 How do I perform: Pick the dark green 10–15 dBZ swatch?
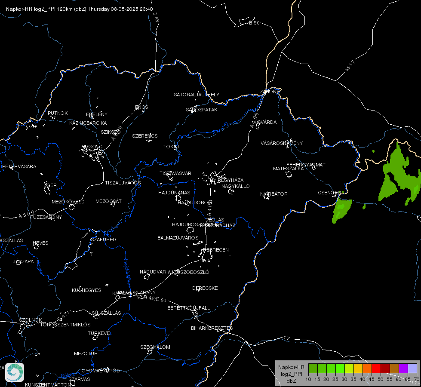pyautogui.click(x=313, y=369)
